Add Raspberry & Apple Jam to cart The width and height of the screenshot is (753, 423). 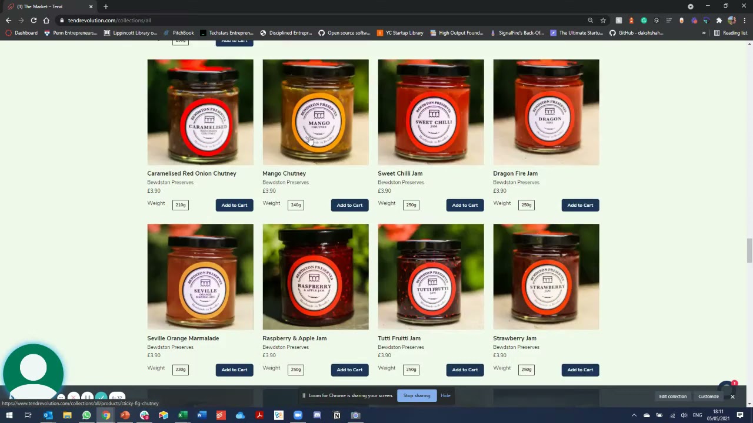tap(349, 370)
